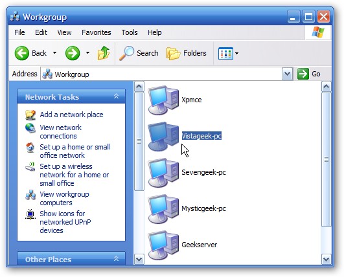Click Show icons for networked UPnP devices

click(x=65, y=222)
